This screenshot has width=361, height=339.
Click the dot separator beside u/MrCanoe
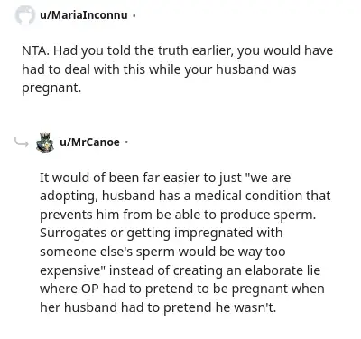(126, 142)
